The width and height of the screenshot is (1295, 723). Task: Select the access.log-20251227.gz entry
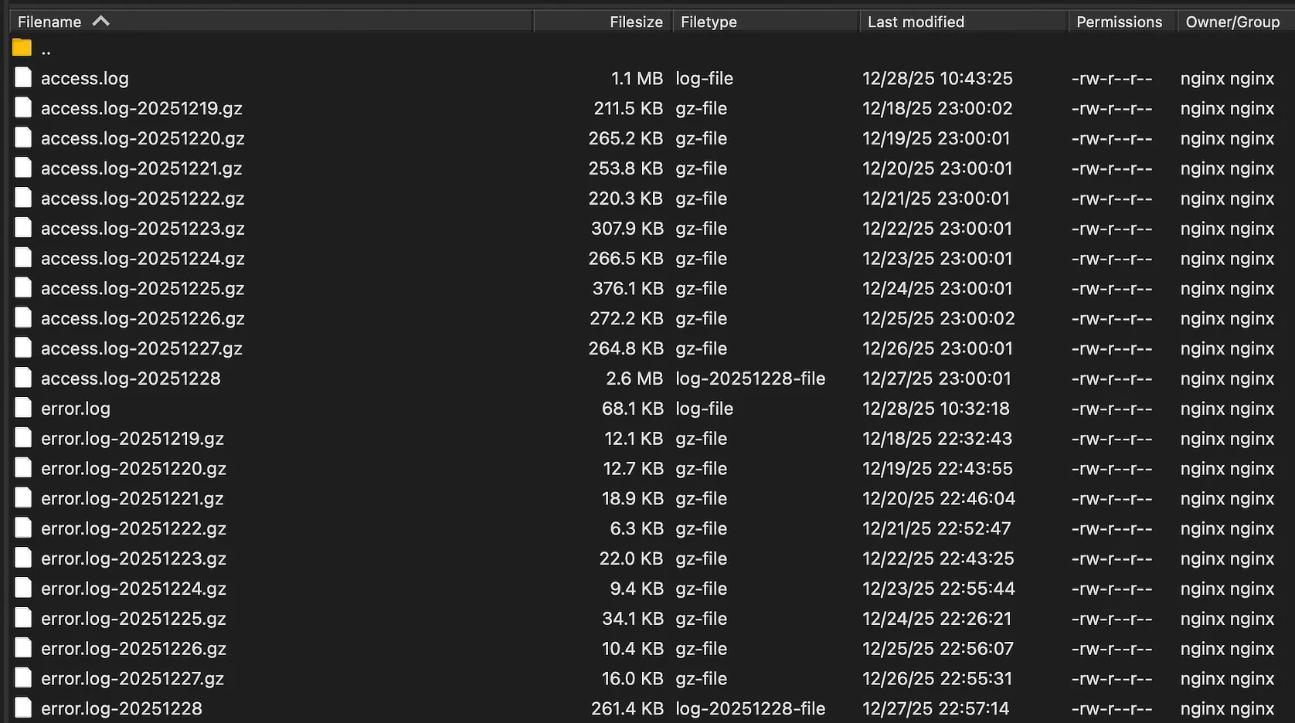(x=141, y=348)
